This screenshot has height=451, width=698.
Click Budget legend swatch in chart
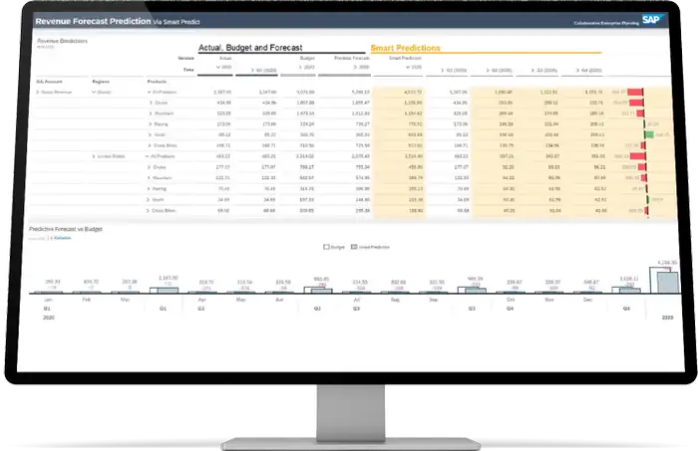[x=326, y=246]
